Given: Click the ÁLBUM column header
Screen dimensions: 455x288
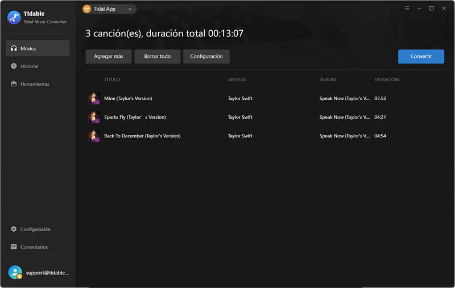Looking at the screenshot, I should (328, 80).
